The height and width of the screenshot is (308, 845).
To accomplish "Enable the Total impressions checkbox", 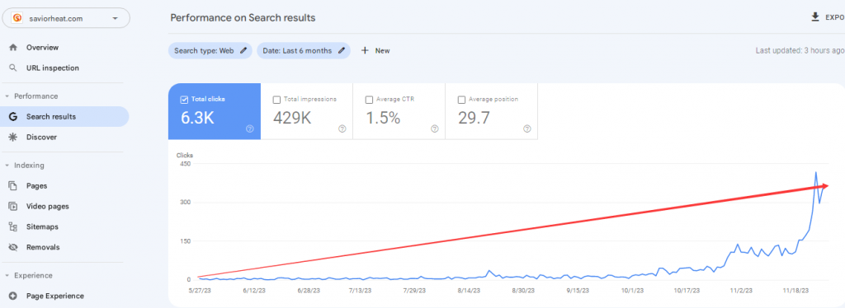I will 276,100.
